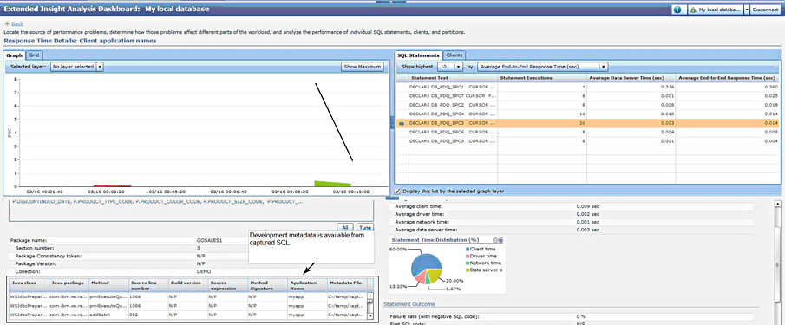The height and width of the screenshot is (325, 785).
Task: Click the Back arrow icon
Action: [7, 23]
